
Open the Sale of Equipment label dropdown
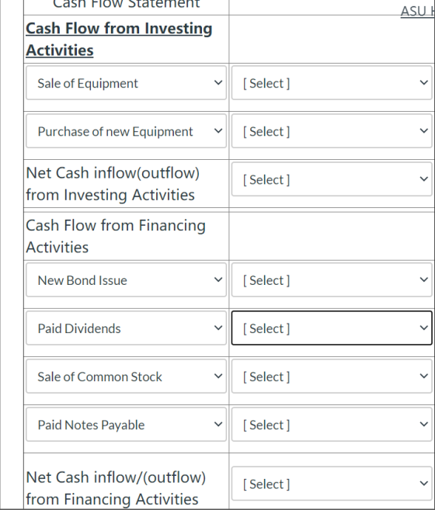tap(126, 83)
